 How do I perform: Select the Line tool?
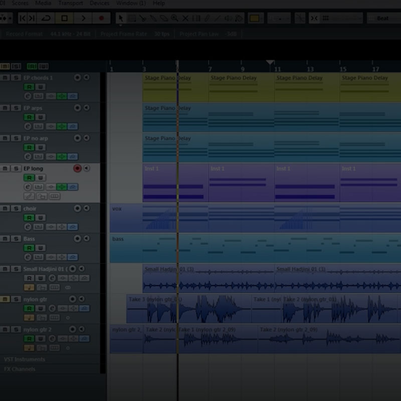click(x=218, y=19)
